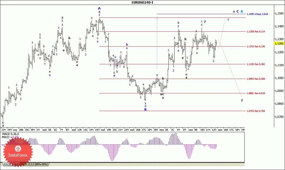Select the 3С date on time axis
Screen dimensions: 285x170
pyautogui.click(x=173, y=130)
